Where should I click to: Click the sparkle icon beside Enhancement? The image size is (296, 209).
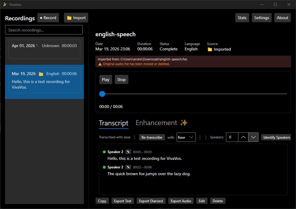pos(184,123)
